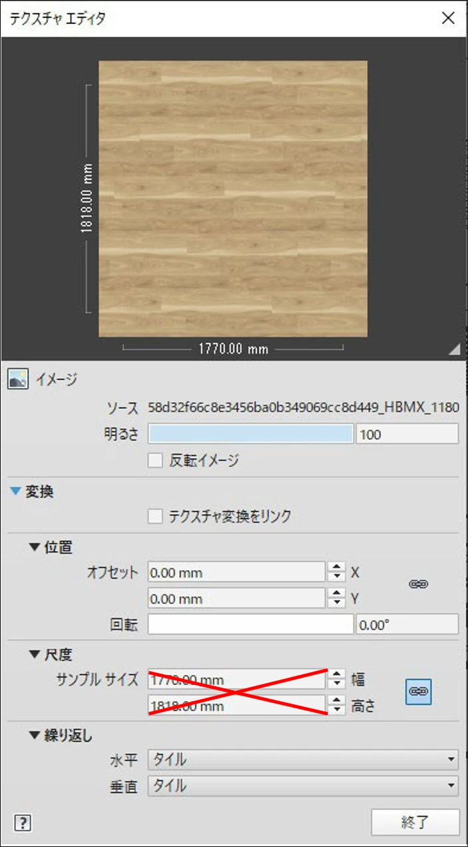Click the 幅 width spinner arrows

tap(337, 680)
